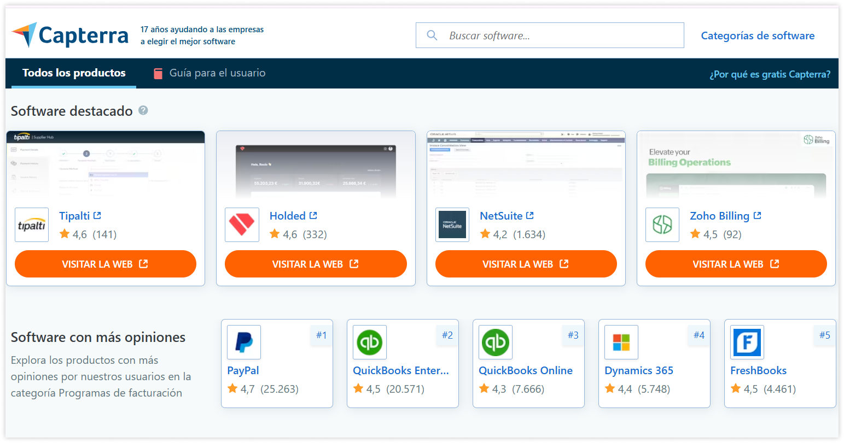844x443 pixels.
Task: Click the #5 rank badge
Action: (x=825, y=335)
